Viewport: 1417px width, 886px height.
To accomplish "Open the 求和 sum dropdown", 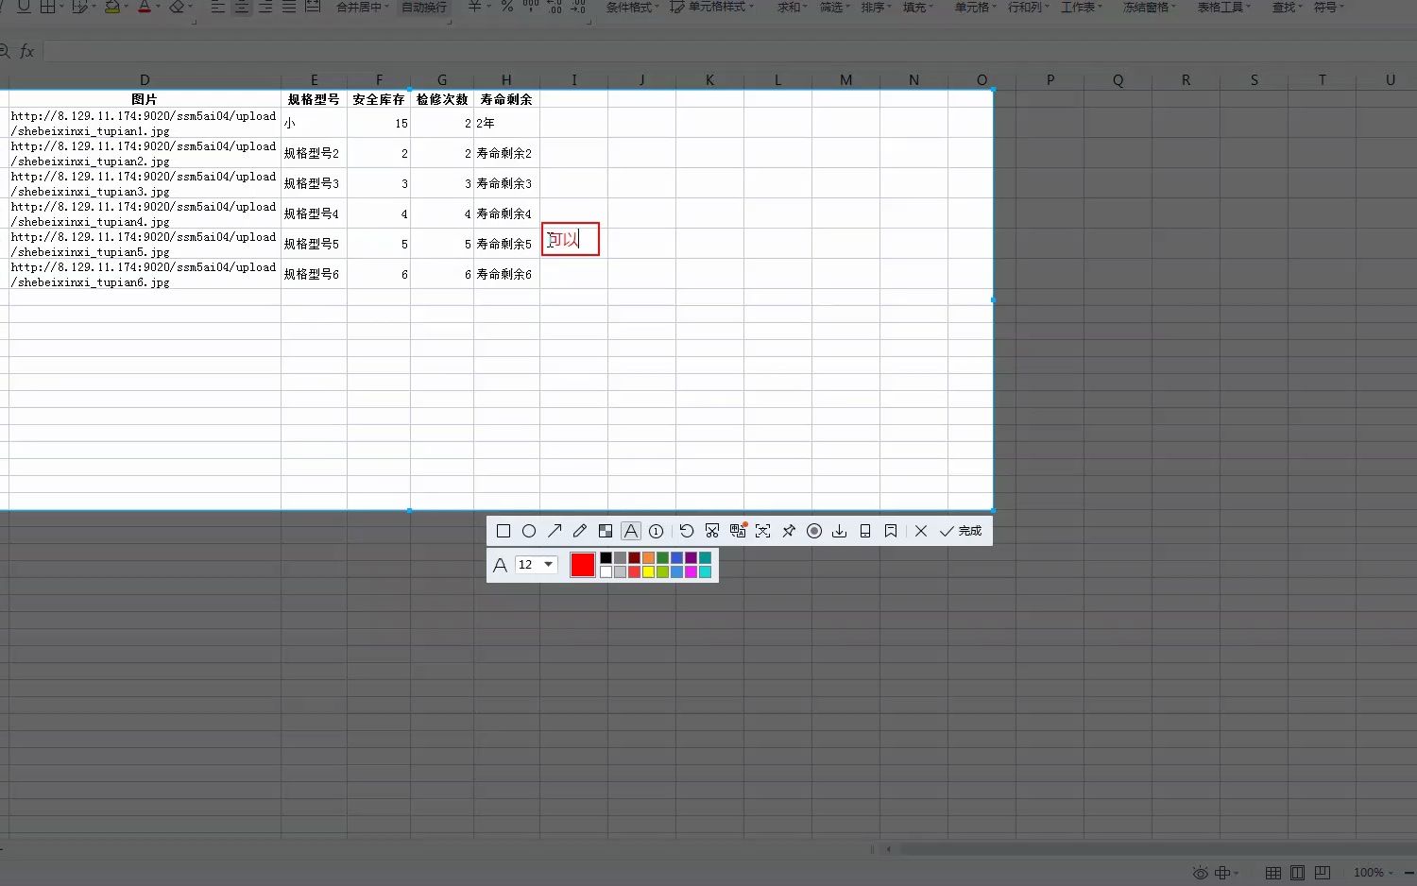I will tap(792, 7).
